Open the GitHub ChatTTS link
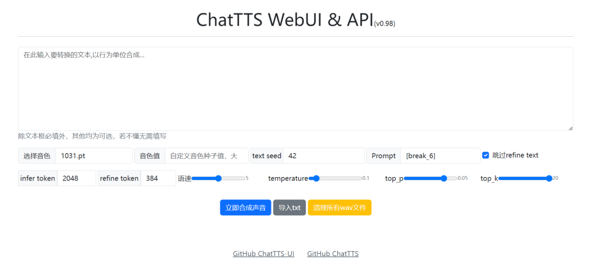601x274 pixels. click(333, 253)
